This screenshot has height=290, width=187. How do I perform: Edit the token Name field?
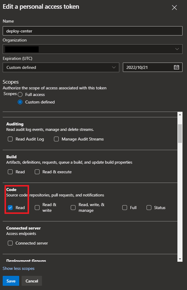click(x=93, y=31)
